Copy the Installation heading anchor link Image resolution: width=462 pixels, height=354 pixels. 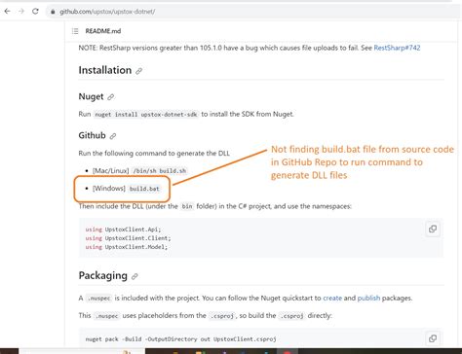point(138,71)
